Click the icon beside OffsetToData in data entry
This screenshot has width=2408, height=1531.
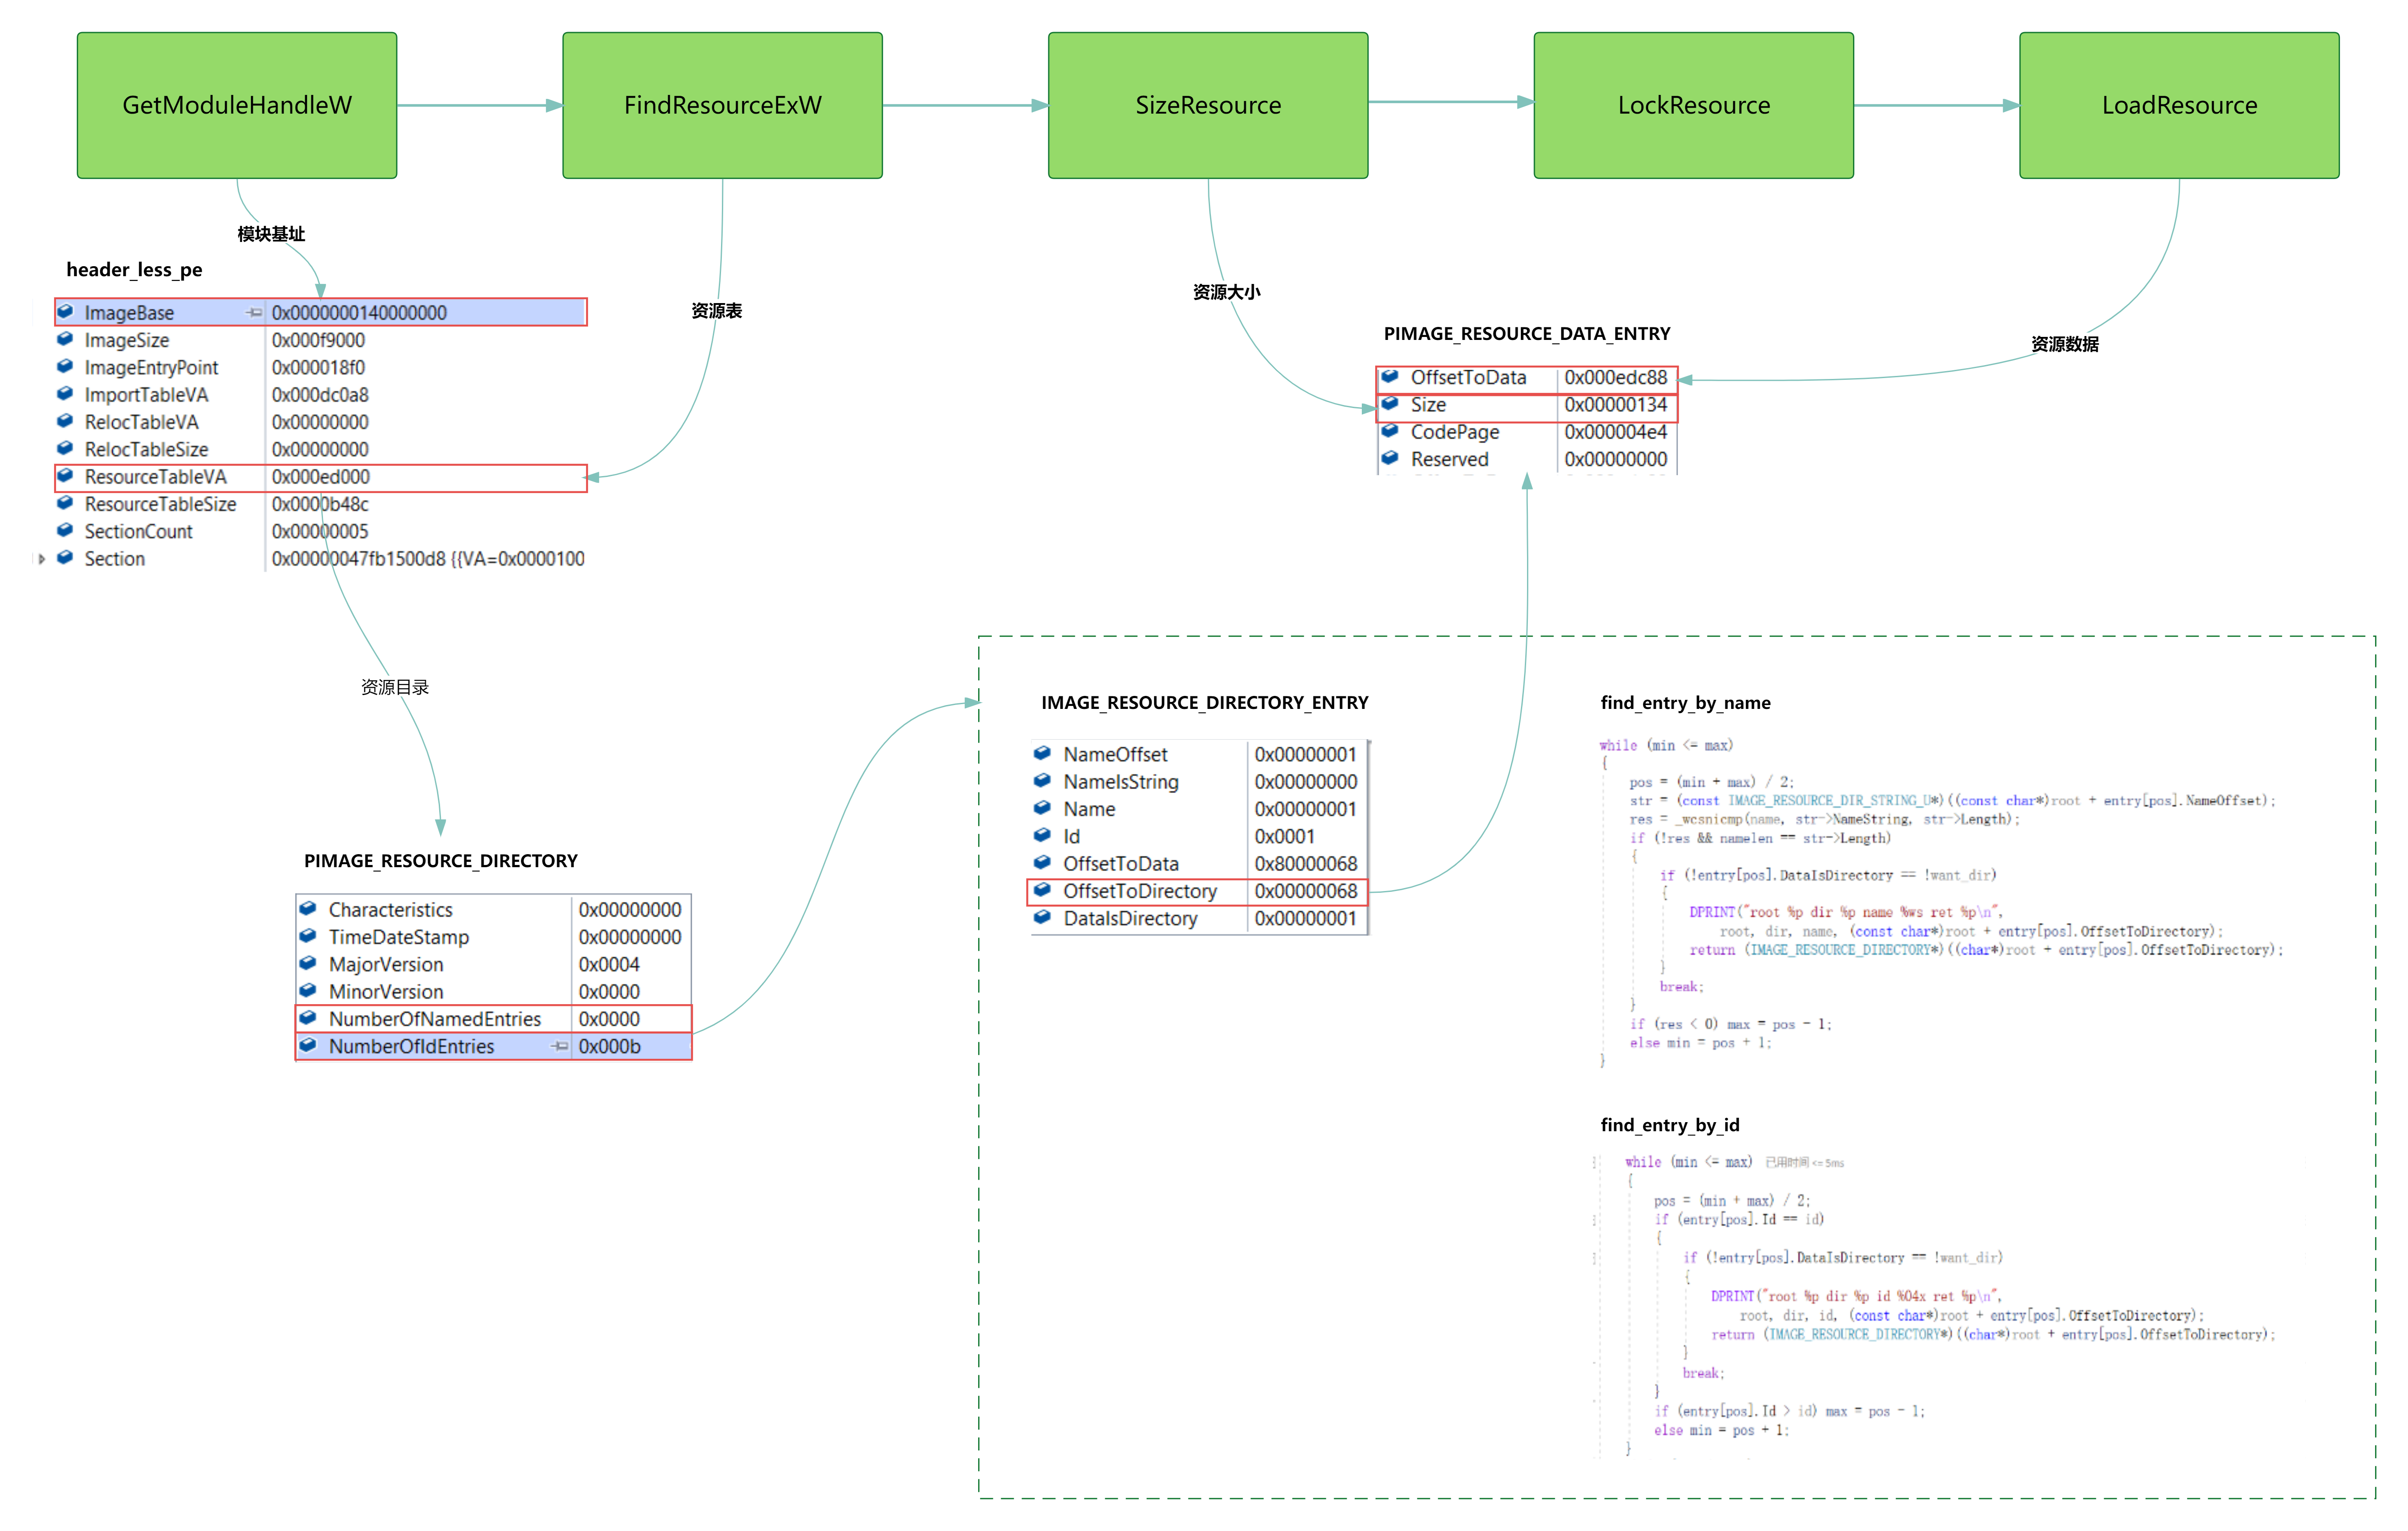point(1390,377)
